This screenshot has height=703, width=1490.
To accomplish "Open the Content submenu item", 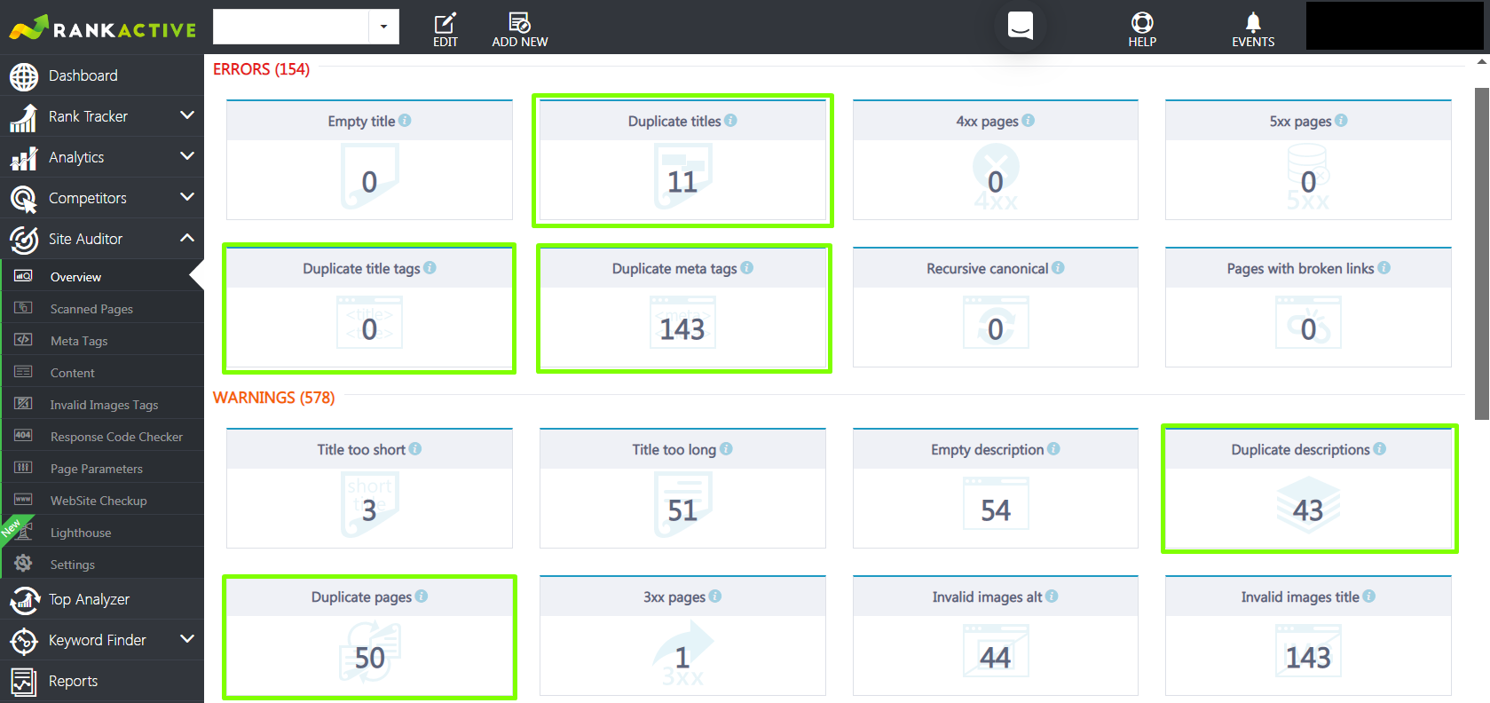I will point(102,373).
